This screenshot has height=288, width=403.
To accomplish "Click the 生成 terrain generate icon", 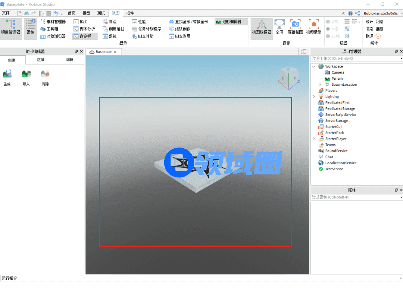I will 7,74.
